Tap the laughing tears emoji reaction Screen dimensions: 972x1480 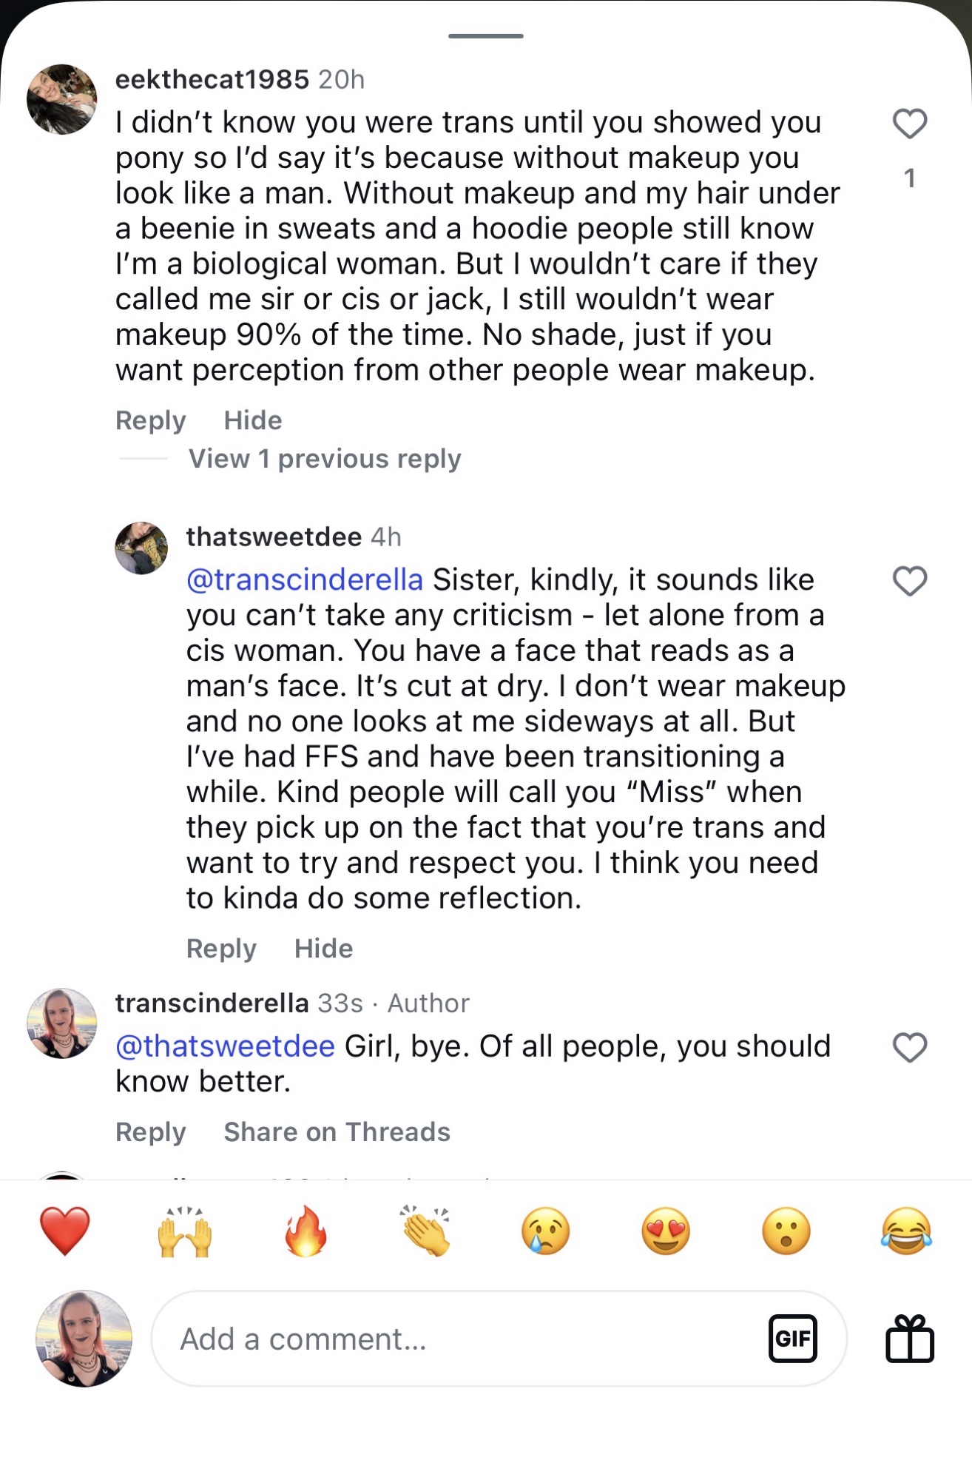906,1231
